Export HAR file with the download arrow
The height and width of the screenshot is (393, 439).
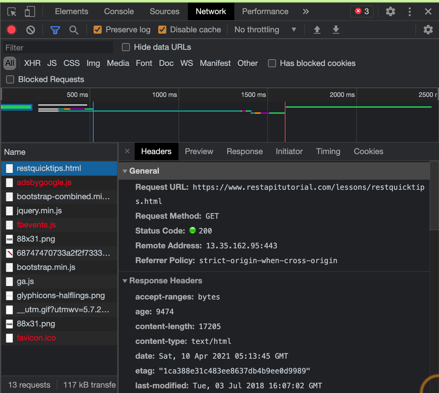336,30
